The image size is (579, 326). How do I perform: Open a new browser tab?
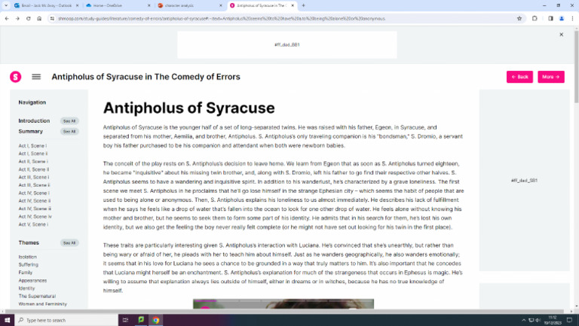303,5
